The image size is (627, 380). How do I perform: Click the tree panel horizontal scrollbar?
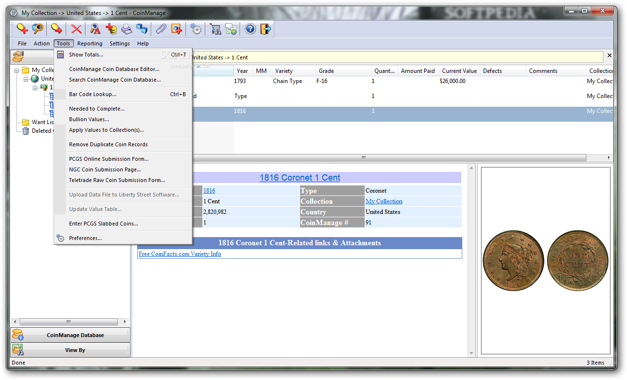[x=69, y=322]
